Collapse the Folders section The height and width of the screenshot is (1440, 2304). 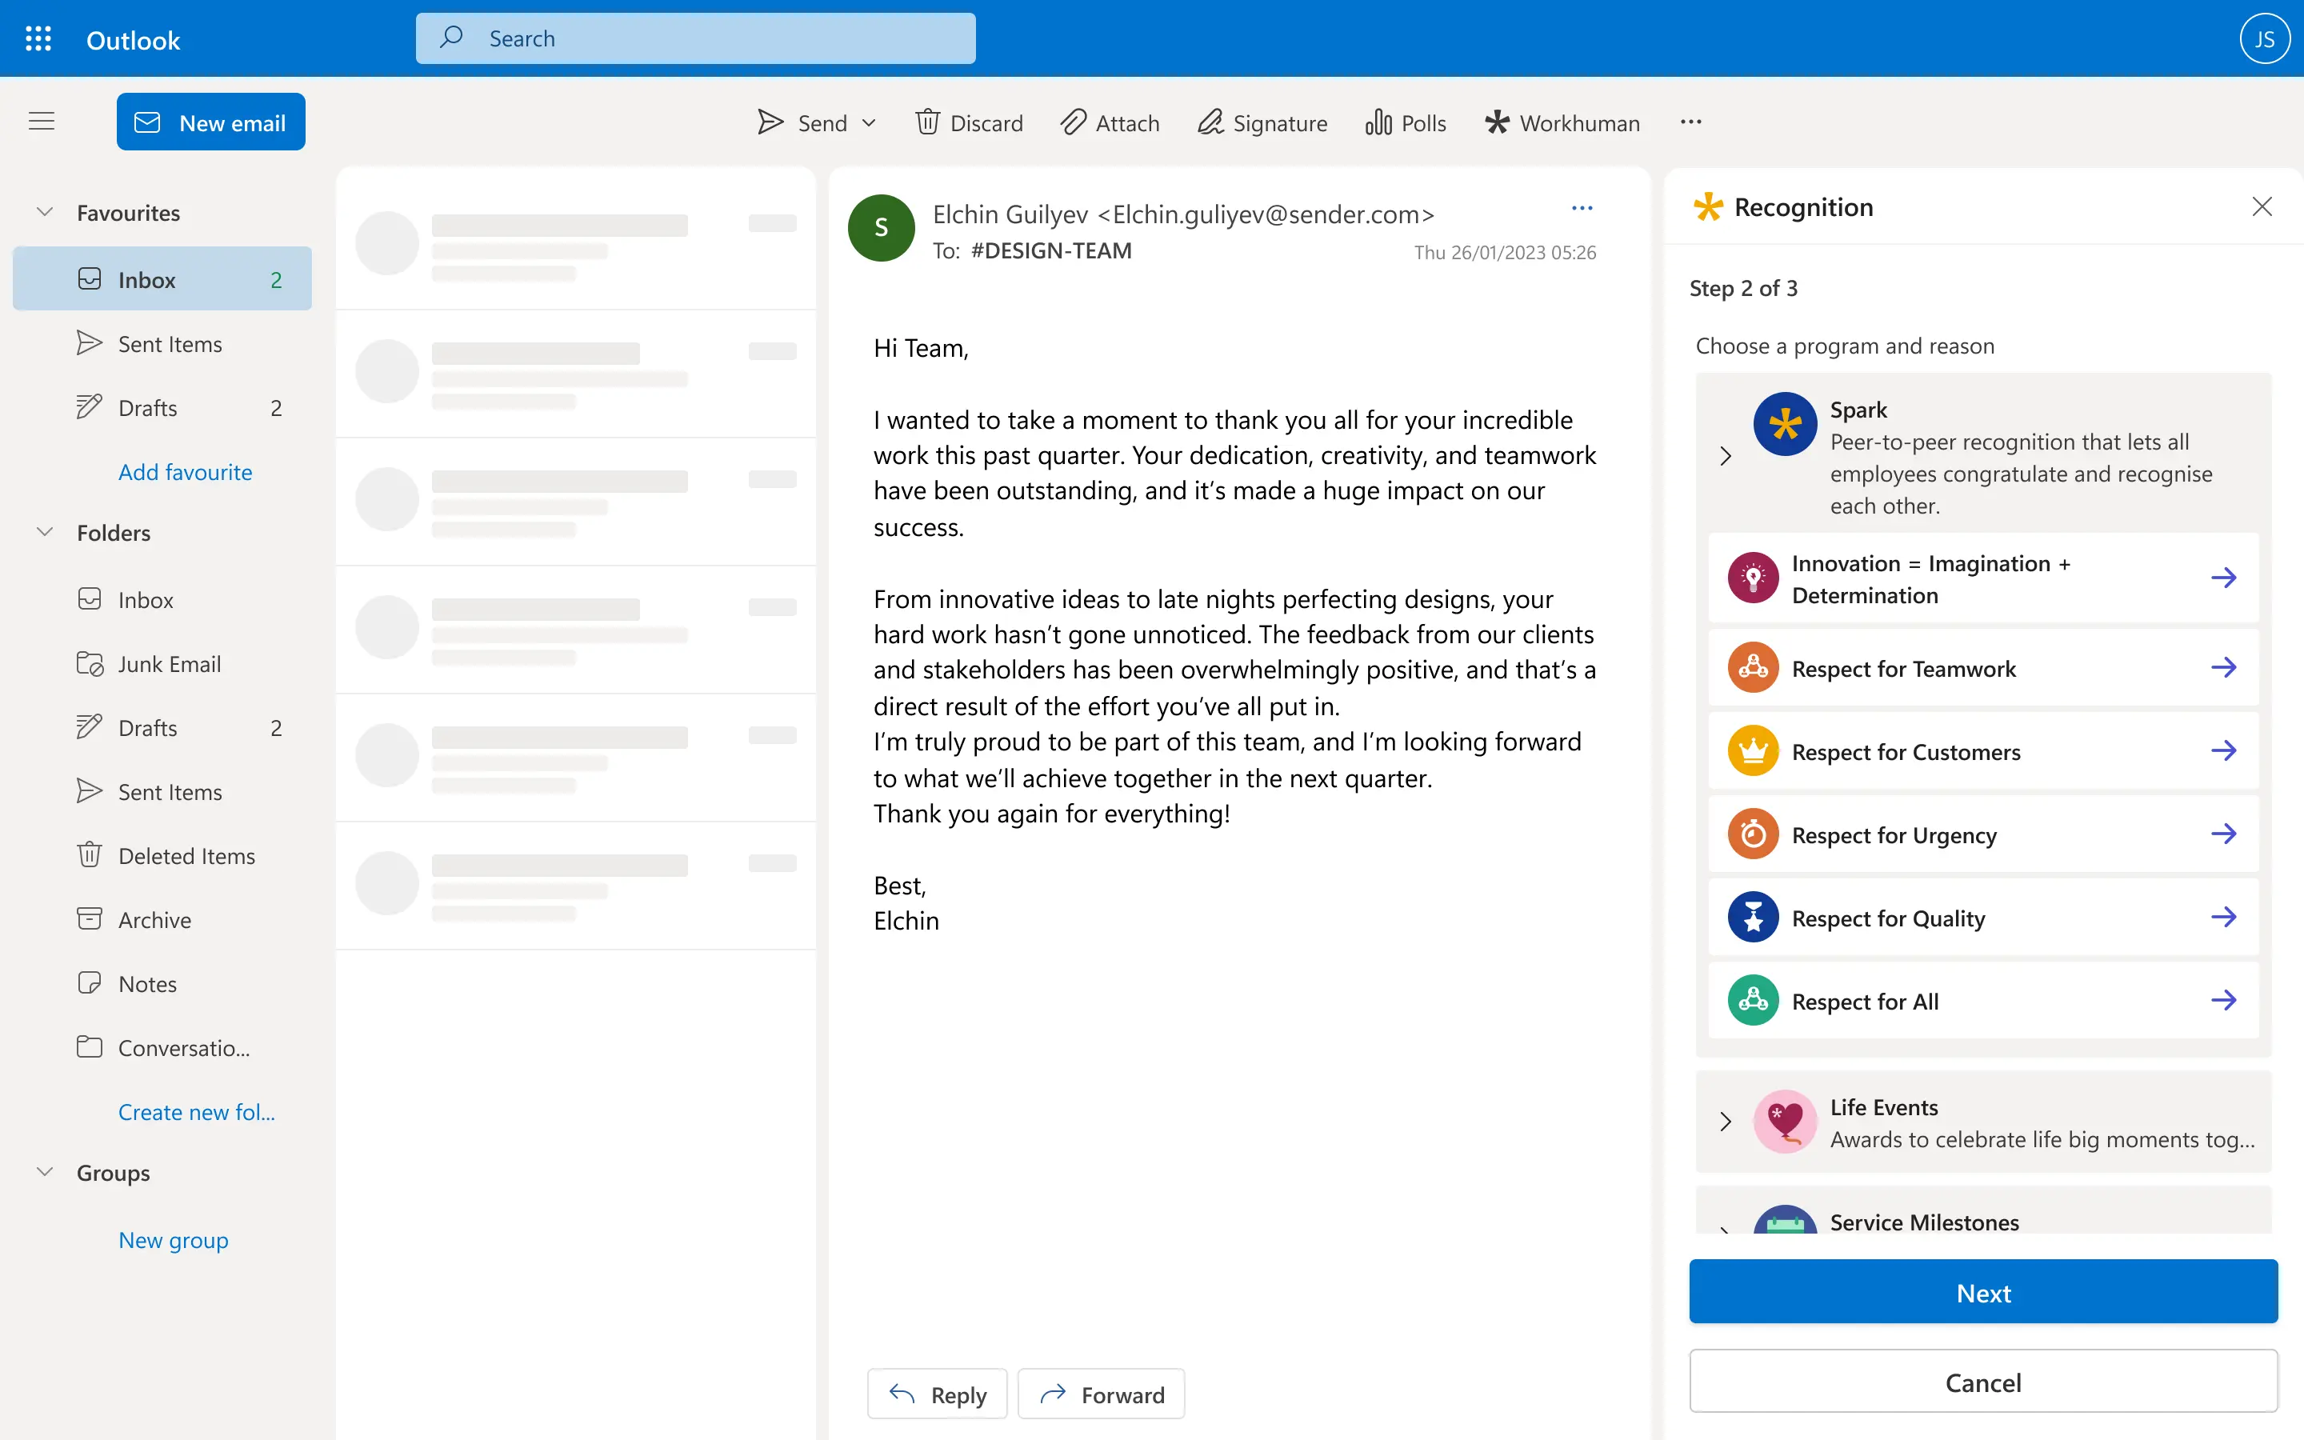(x=44, y=532)
